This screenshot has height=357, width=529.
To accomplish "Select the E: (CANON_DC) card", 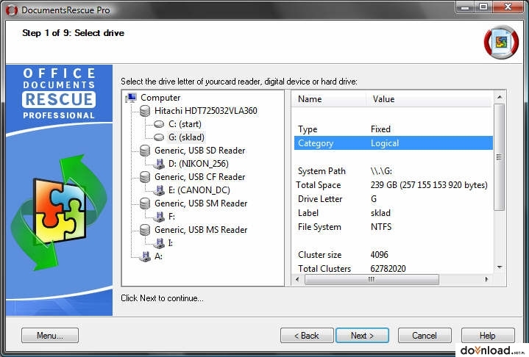I will tap(199, 190).
